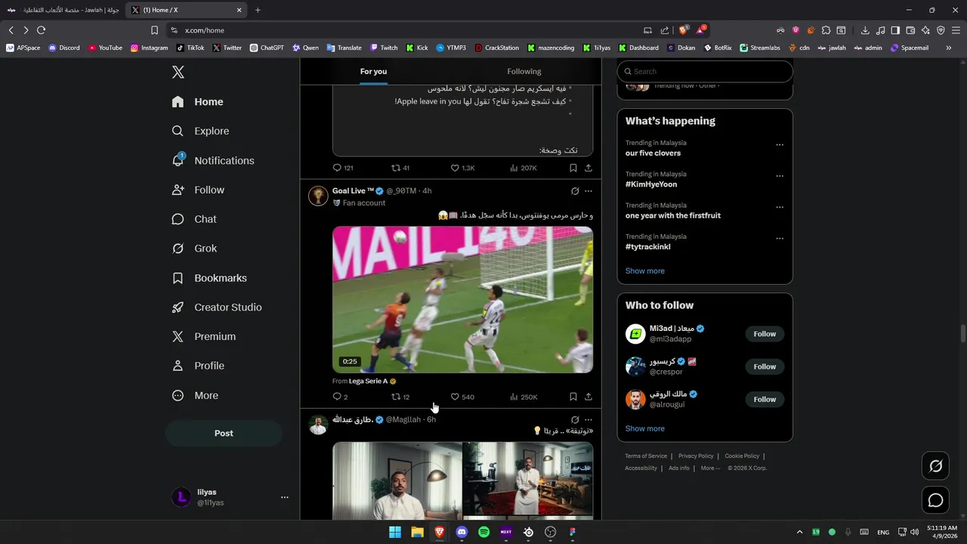Open options for #KimHyeYoon trend
Screen dimensions: 967x544
tap(780, 176)
